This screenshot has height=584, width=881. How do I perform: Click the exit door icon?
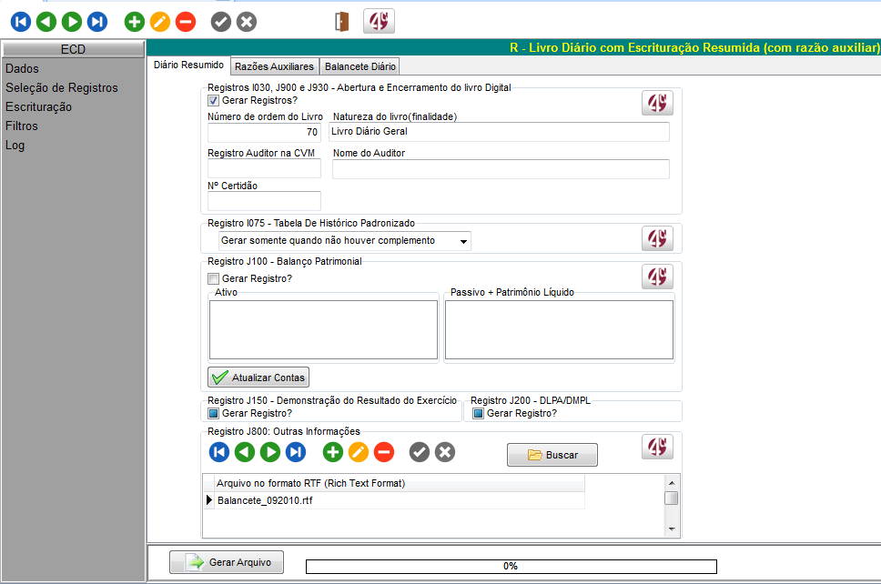coord(342,22)
